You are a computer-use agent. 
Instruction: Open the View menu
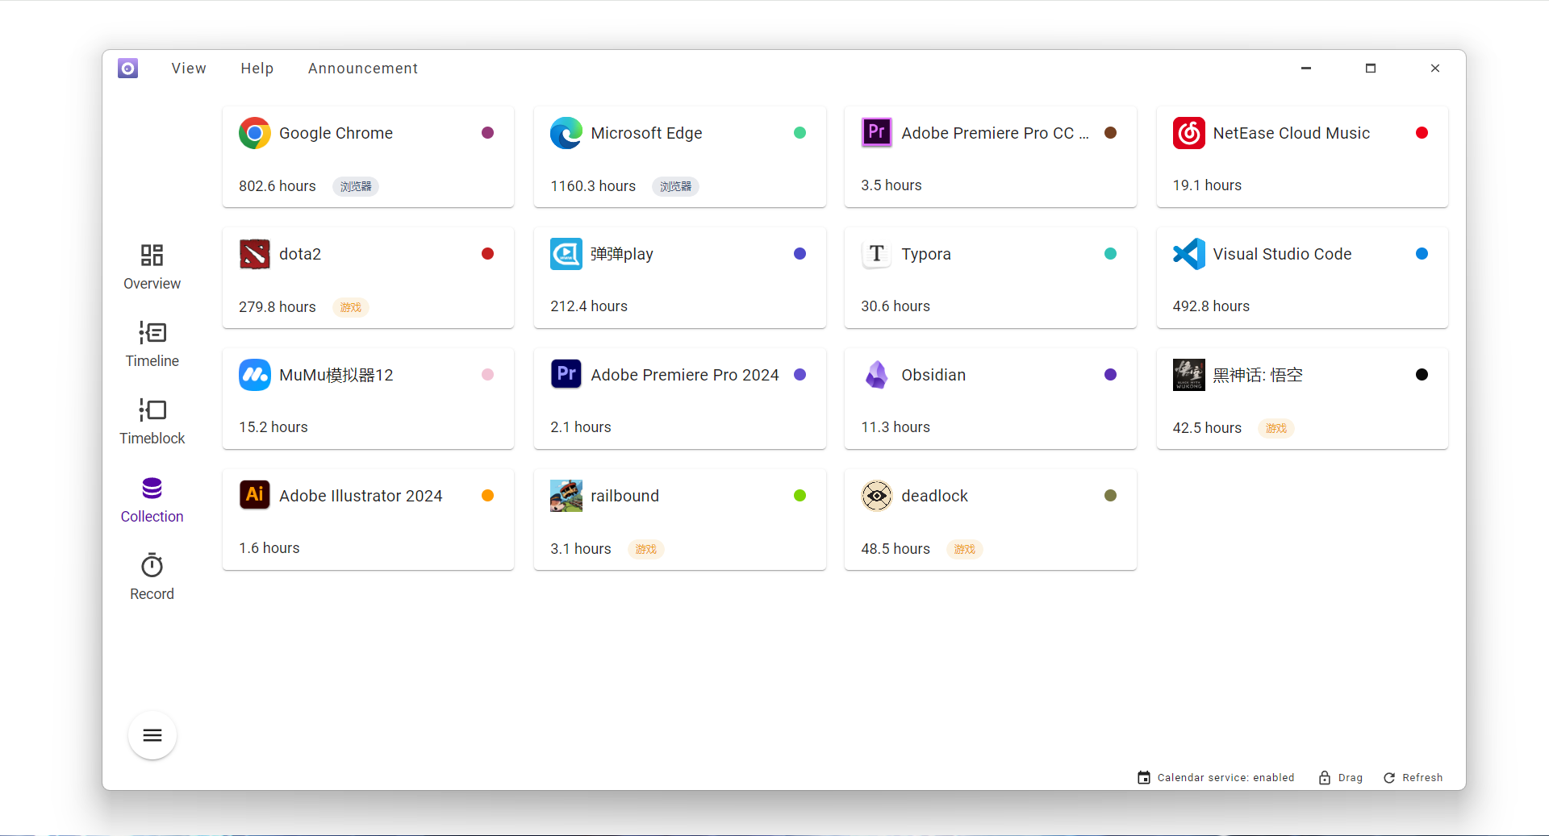point(189,69)
